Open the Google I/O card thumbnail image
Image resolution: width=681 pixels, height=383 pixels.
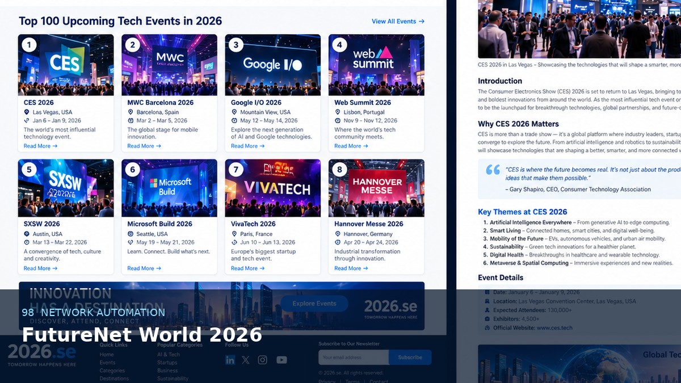pyautogui.click(x=273, y=65)
